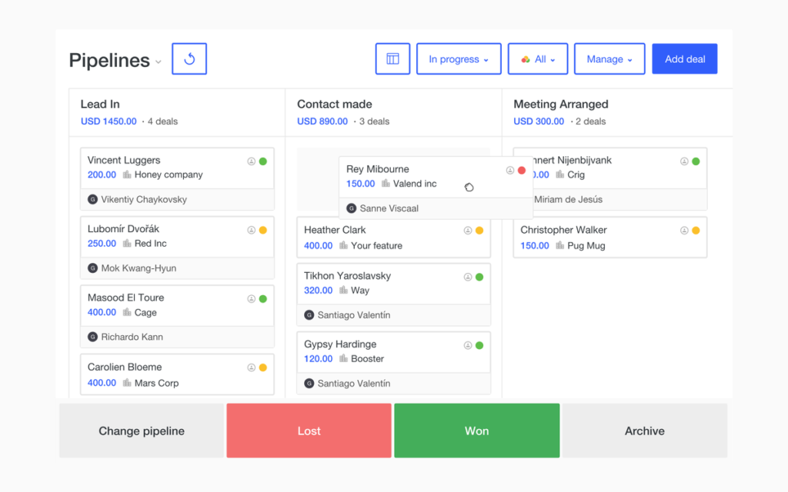Click yellow status dot on Carolien Bloeme
Image resolution: width=788 pixels, height=492 pixels.
[x=263, y=367]
